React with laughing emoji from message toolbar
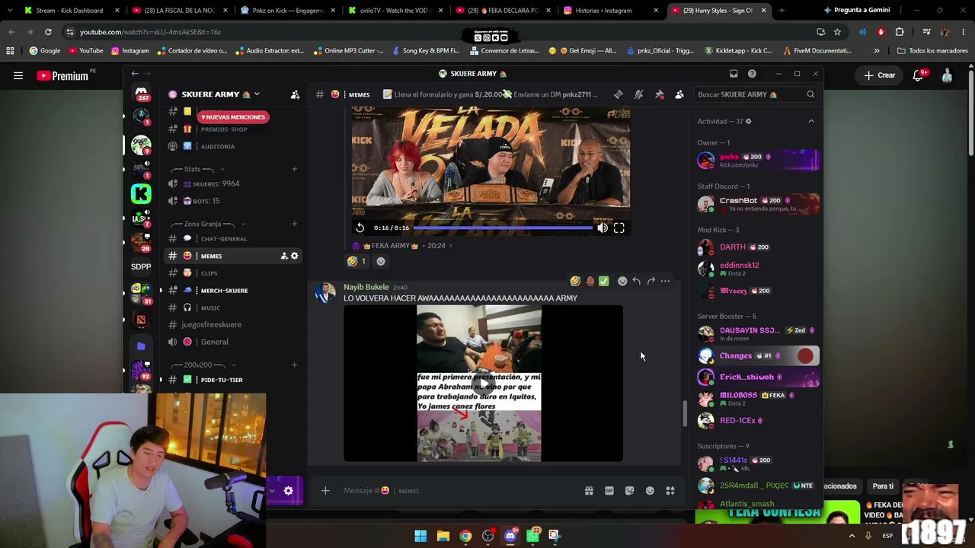This screenshot has height=548, width=975. click(x=575, y=282)
